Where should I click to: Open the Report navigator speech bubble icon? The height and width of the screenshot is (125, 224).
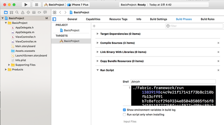(45, 12)
